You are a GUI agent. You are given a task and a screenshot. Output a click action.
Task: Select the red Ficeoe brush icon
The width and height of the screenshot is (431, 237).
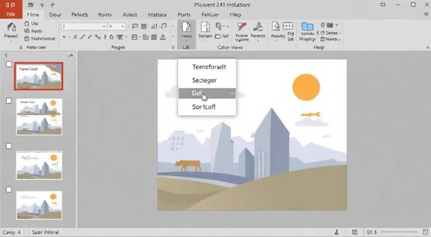[242, 27]
